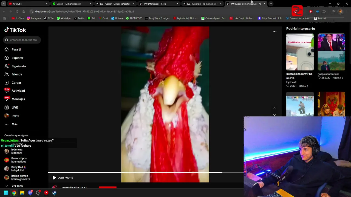
Task: Open WhatsApp bookmark
Action: 64,18
